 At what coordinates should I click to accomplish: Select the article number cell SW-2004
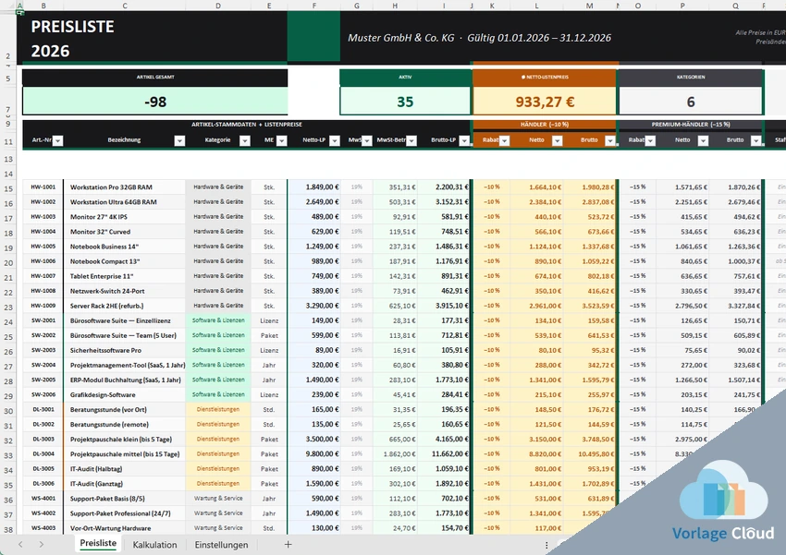pos(43,365)
